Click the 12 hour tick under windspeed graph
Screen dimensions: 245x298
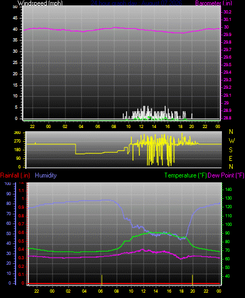point(141,126)
